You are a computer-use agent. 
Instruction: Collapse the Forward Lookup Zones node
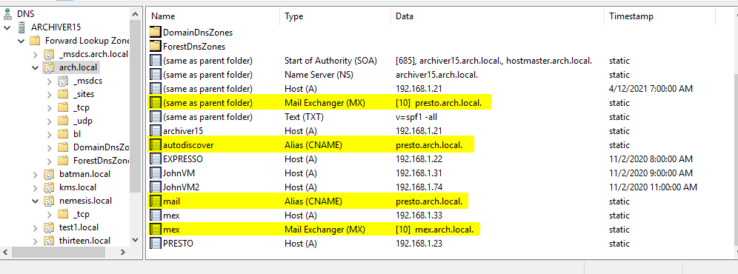tap(21, 41)
